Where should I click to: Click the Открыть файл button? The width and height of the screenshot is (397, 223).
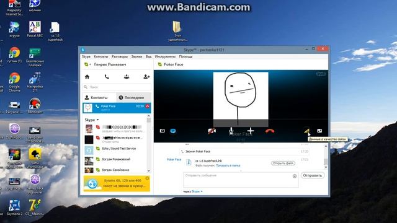(283, 163)
